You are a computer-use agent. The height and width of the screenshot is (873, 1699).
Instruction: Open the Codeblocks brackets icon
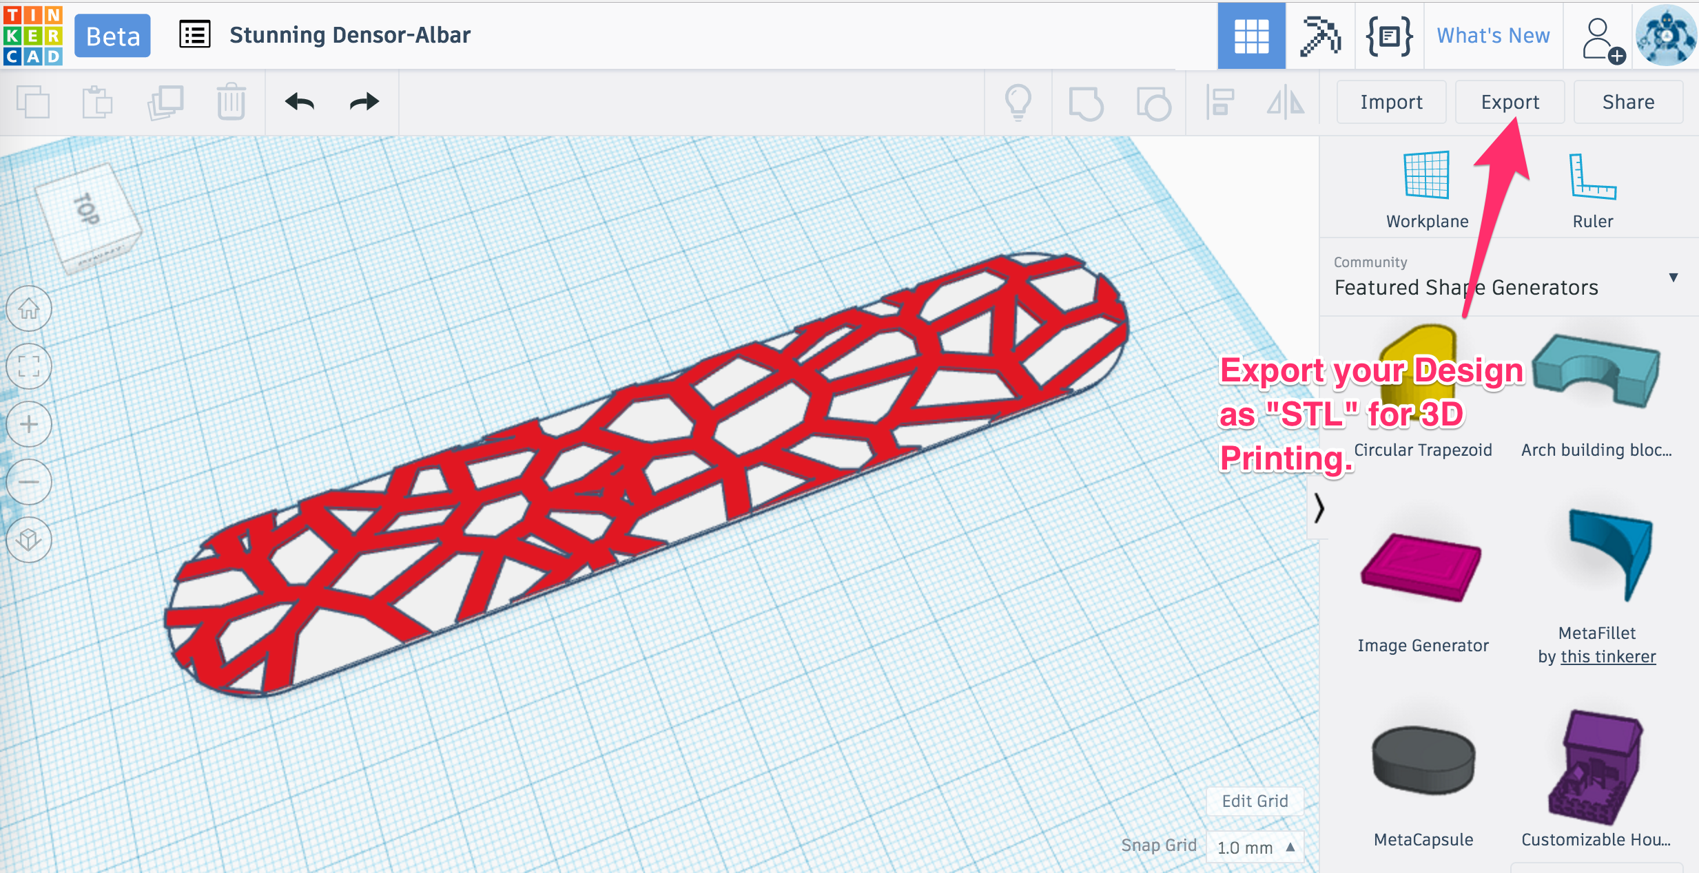(x=1389, y=36)
